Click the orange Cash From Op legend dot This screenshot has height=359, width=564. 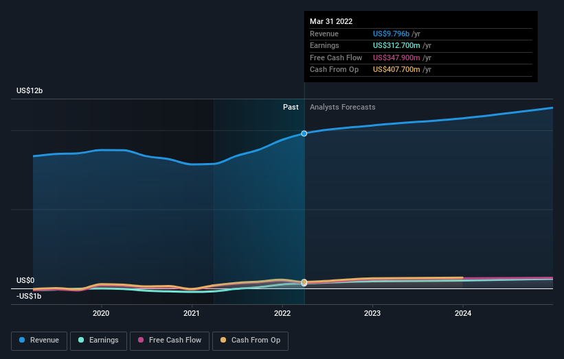point(223,340)
